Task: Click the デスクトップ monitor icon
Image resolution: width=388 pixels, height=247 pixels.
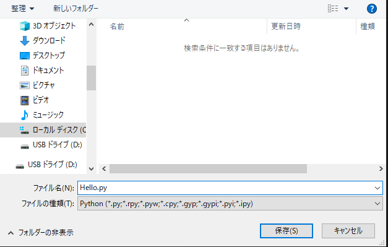Action: click(25, 56)
